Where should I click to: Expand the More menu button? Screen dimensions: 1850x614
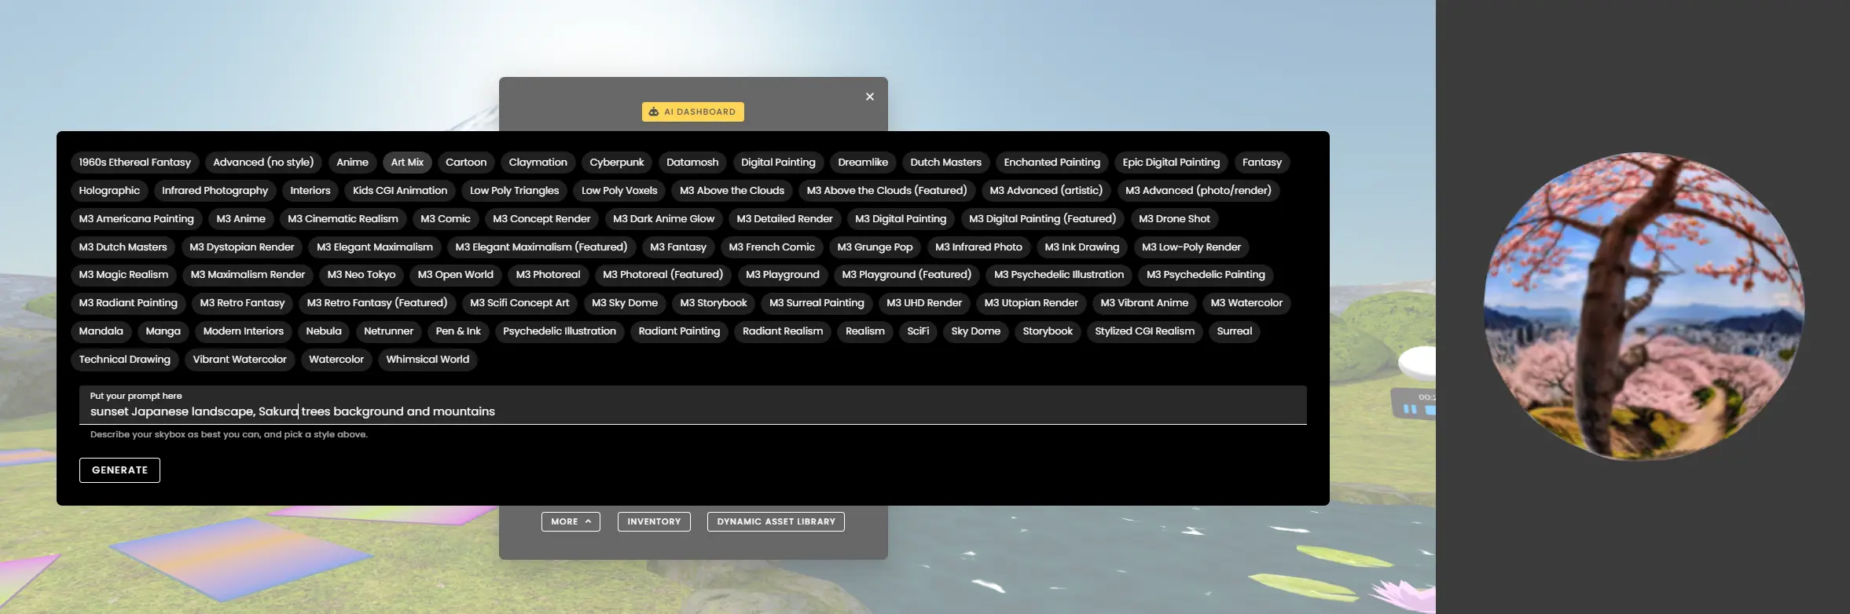[571, 521]
